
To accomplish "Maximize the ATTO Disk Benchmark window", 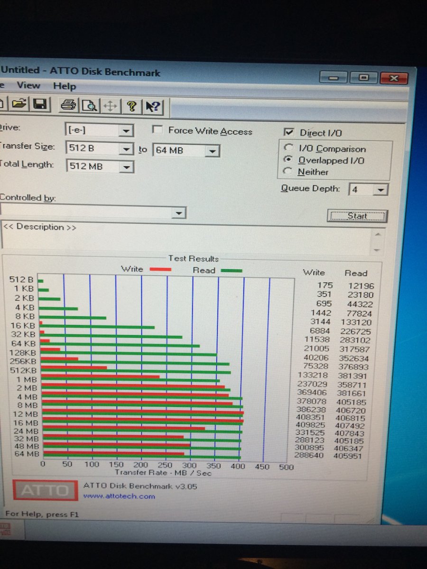I will point(363,78).
